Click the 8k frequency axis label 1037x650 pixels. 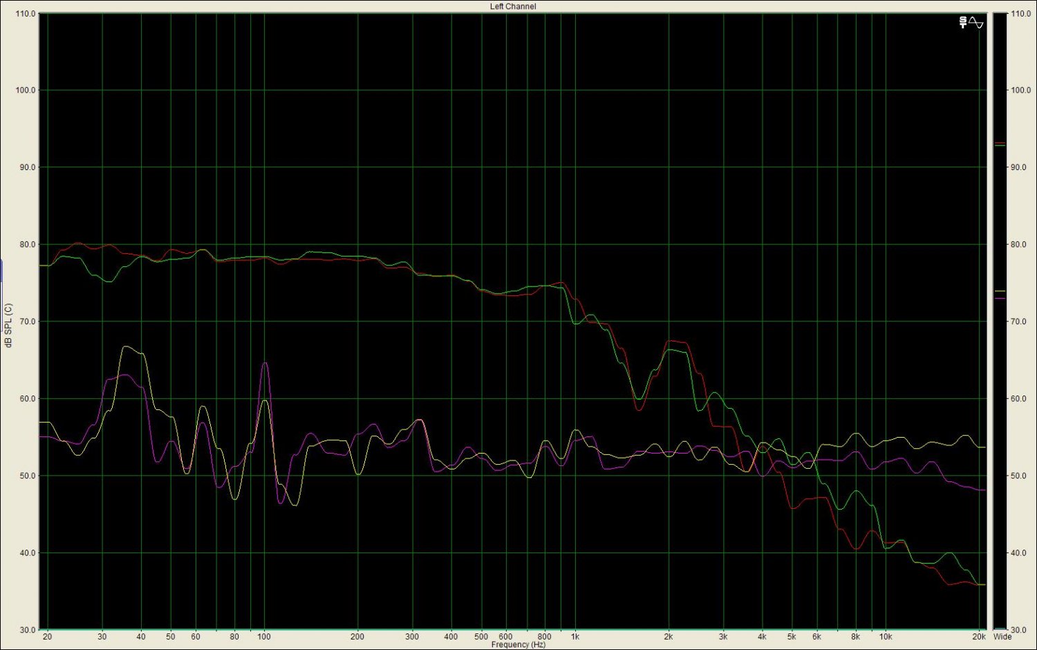coord(855,636)
